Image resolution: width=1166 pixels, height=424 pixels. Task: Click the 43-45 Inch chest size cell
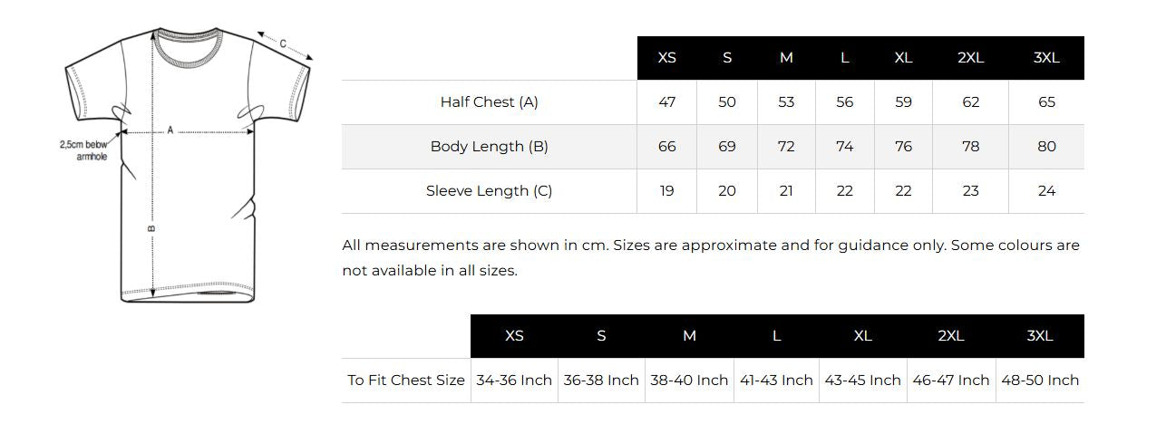click(x=863, y=381)
